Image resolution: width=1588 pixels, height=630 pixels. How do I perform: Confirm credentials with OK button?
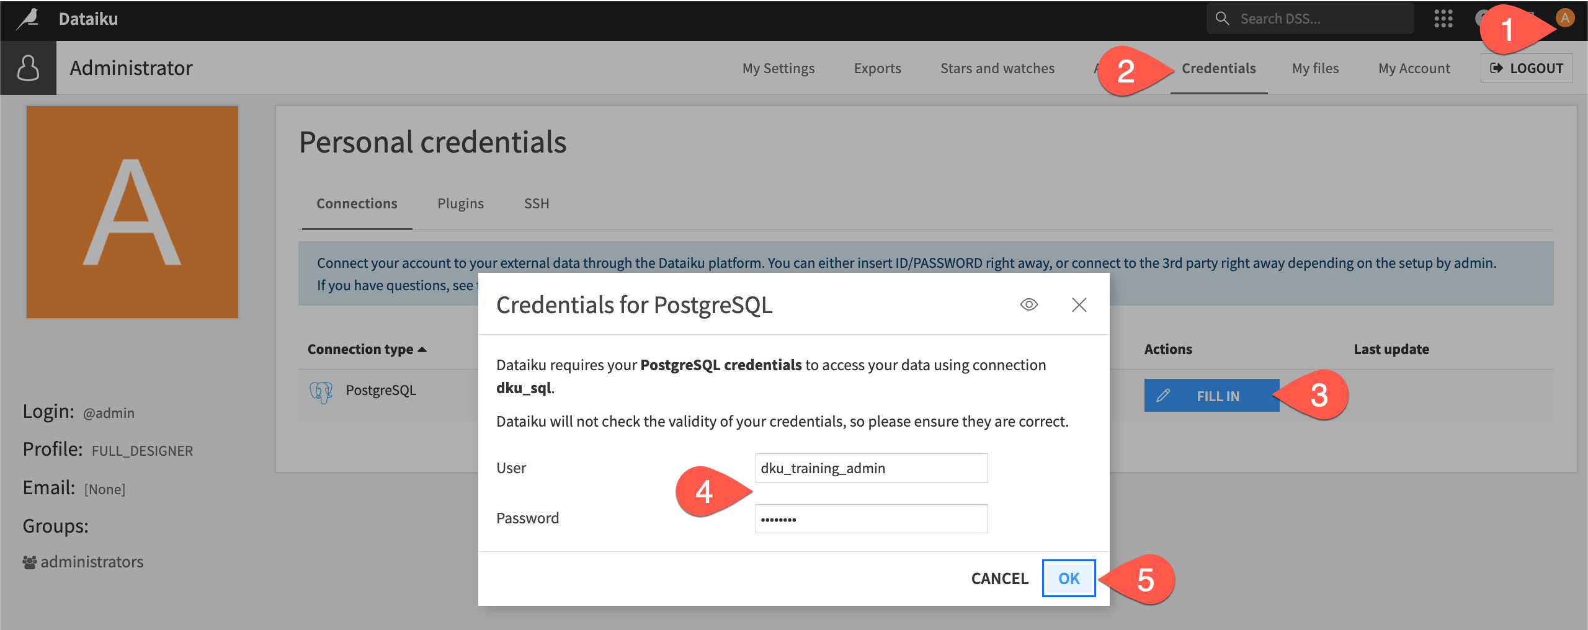pyautogui.click(x=1069, y=578)
